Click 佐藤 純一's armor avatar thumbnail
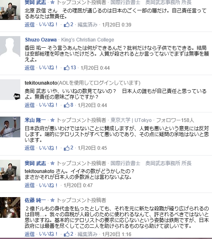This screenshot has height=239, width=212. click(10, 207)
